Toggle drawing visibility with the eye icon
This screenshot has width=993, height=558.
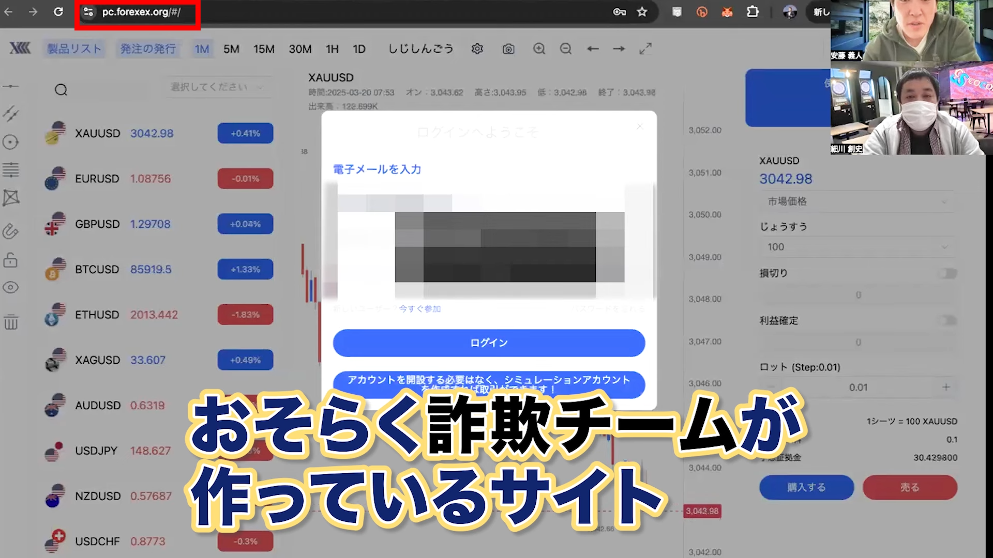click(11, 288)
